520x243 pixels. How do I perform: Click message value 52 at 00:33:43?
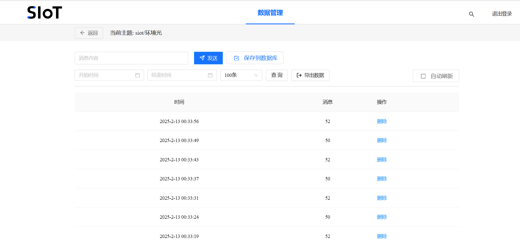click(x=328, y=160)
